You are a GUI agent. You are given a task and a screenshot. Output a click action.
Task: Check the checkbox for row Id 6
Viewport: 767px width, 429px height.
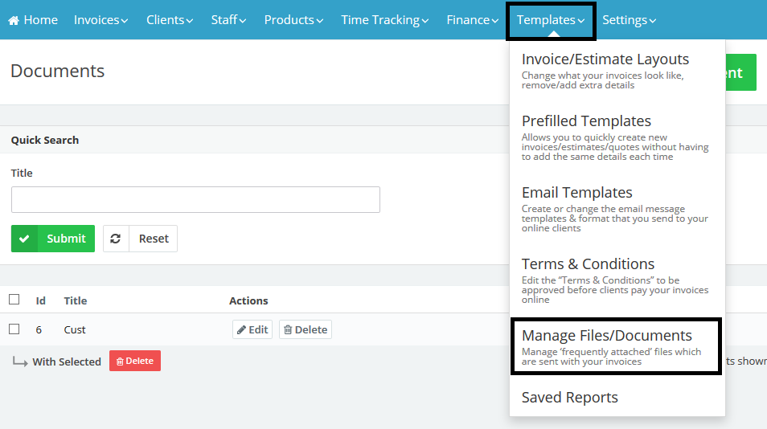pyautogui.click(x=14, y=329)
